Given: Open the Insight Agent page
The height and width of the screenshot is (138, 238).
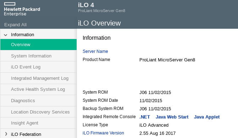Looking at the screenshot, I should point(38,123).
